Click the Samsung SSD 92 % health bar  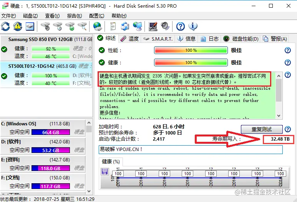(51, 49)
